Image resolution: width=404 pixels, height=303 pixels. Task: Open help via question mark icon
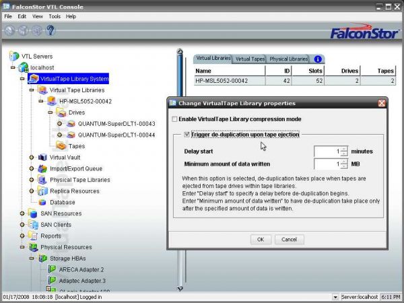pyautogui.click(x=50, y=30)
